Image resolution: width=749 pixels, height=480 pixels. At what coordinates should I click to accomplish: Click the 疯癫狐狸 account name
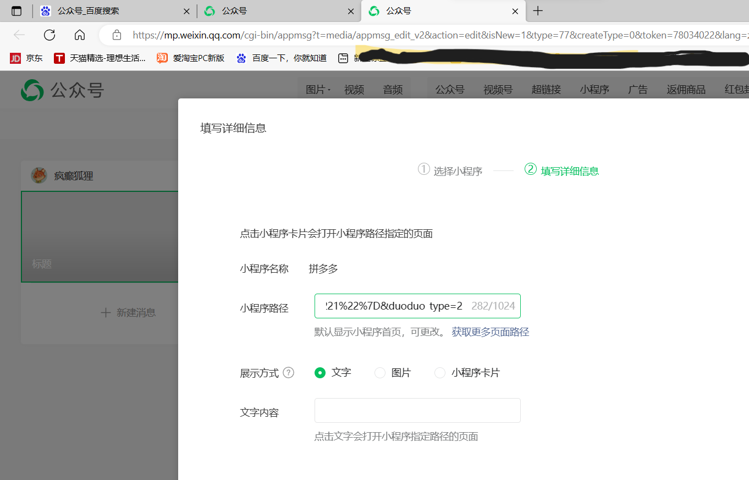74,176
